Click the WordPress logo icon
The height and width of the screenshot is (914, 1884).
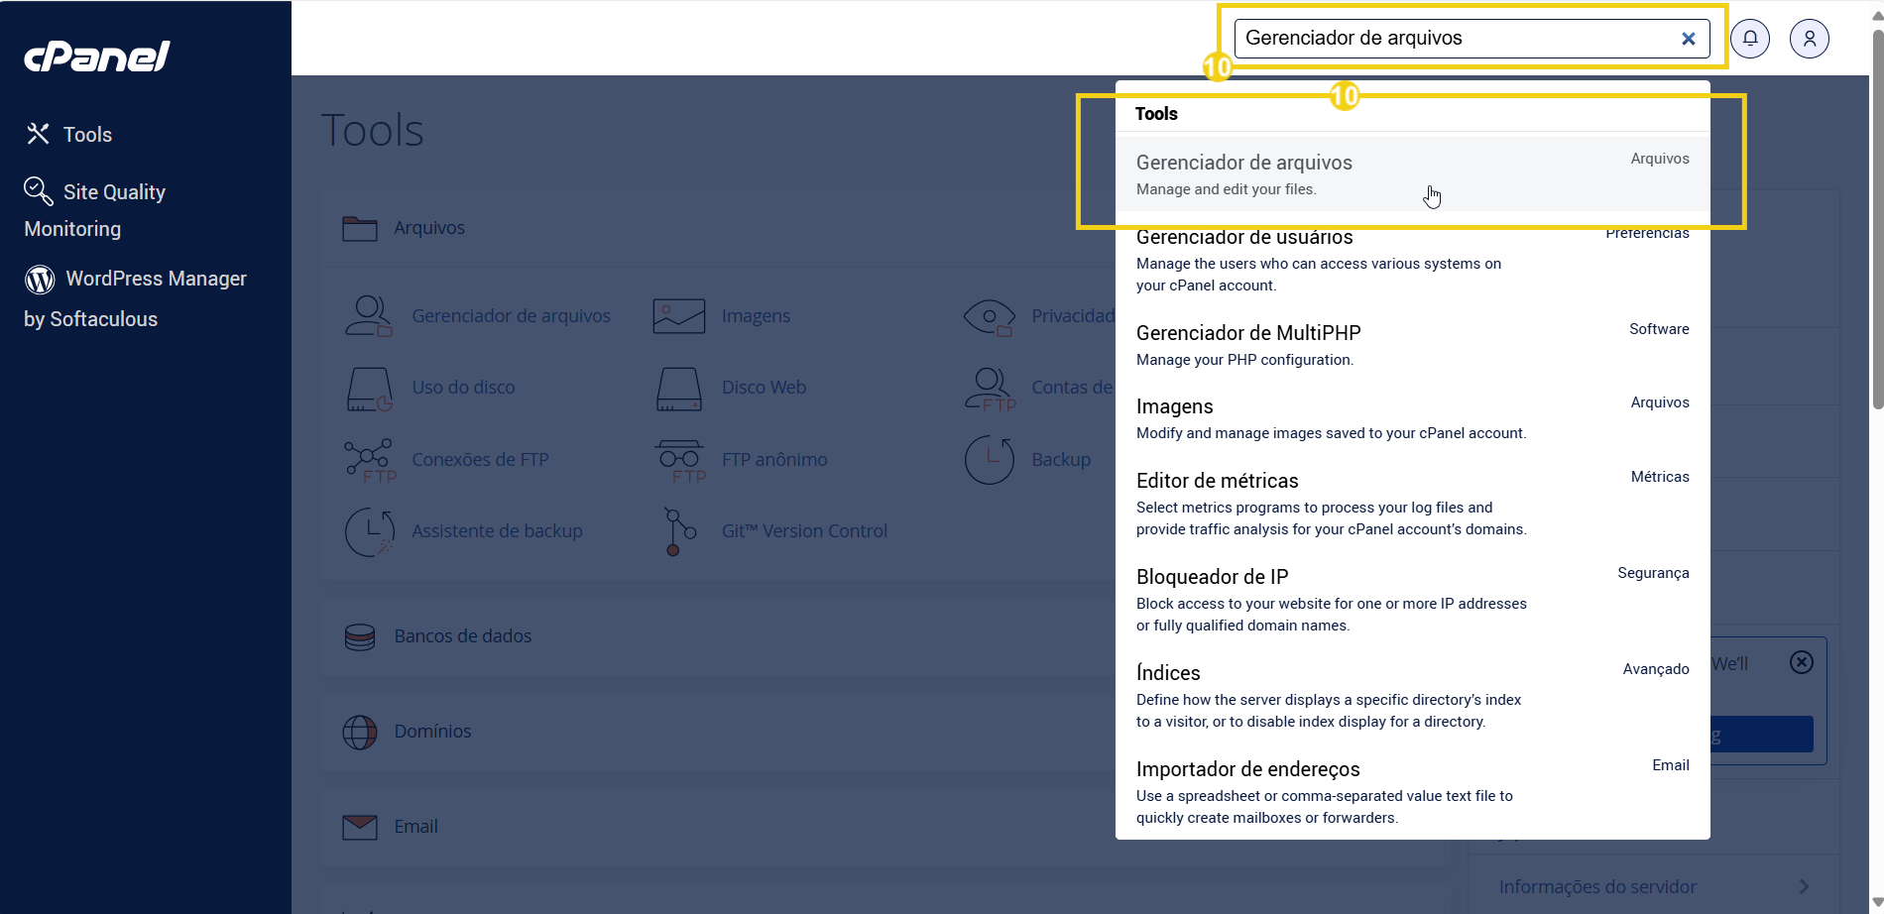tap(40, 280)
